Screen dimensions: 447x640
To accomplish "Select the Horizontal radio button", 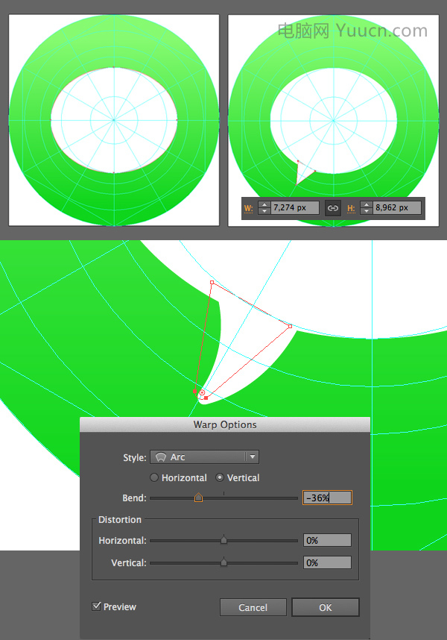I will (x=154, y=477).
